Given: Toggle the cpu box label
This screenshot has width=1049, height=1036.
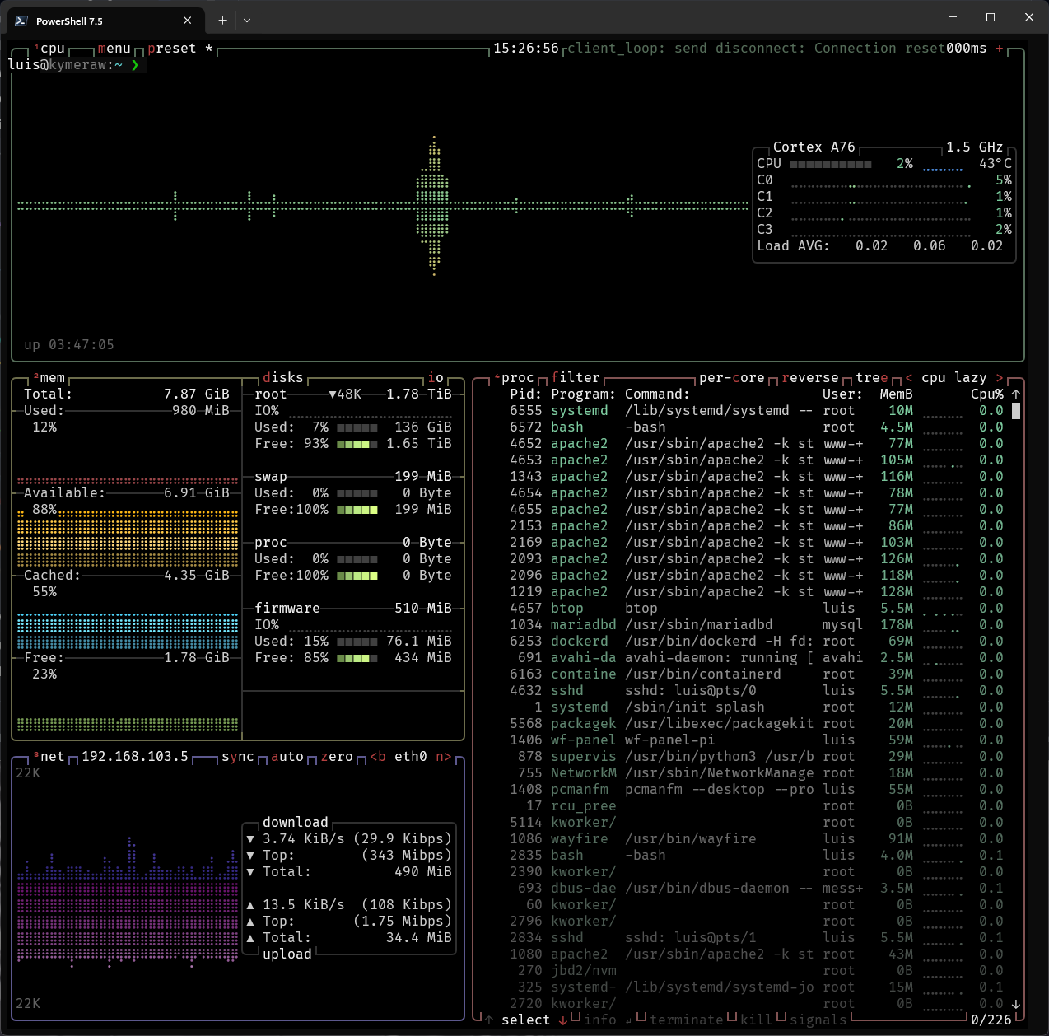Looking at the screenshot, I should click(x=49, y=49).
